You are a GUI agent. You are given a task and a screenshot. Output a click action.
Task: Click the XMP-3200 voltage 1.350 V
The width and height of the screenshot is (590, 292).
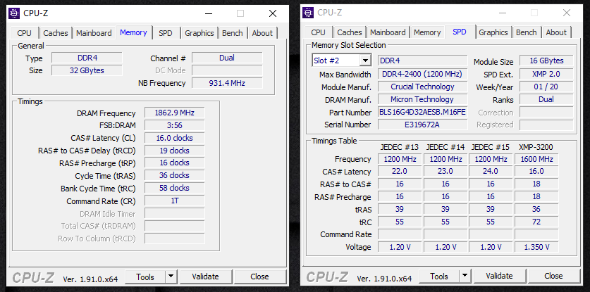(536, 247)
